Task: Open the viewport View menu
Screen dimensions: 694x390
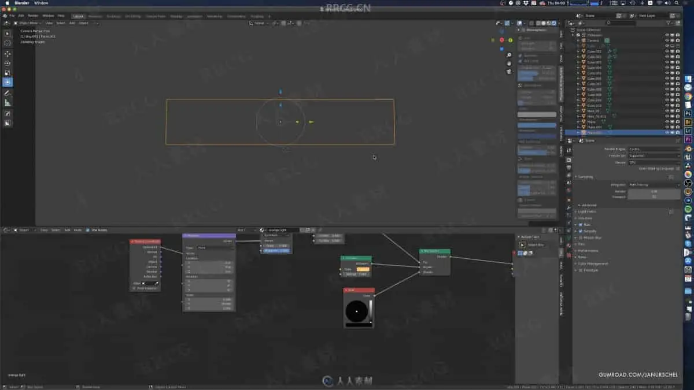Action: click(x=49, y=23)
